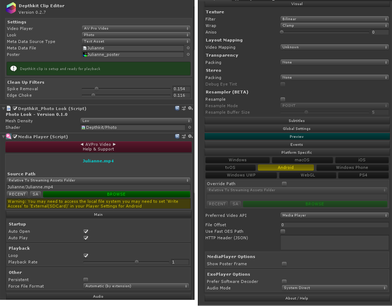
Task: Click the Depthkit logo icon
Action: point(11,8)
